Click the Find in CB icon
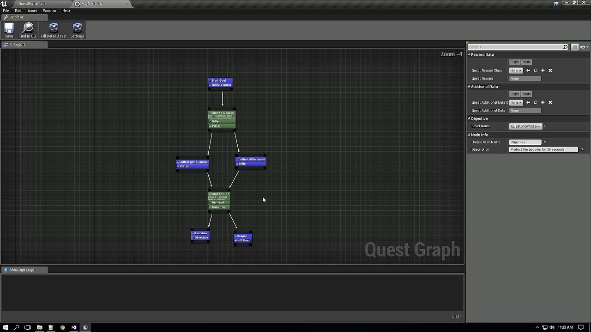591x332 pixels. coord(27,30)
